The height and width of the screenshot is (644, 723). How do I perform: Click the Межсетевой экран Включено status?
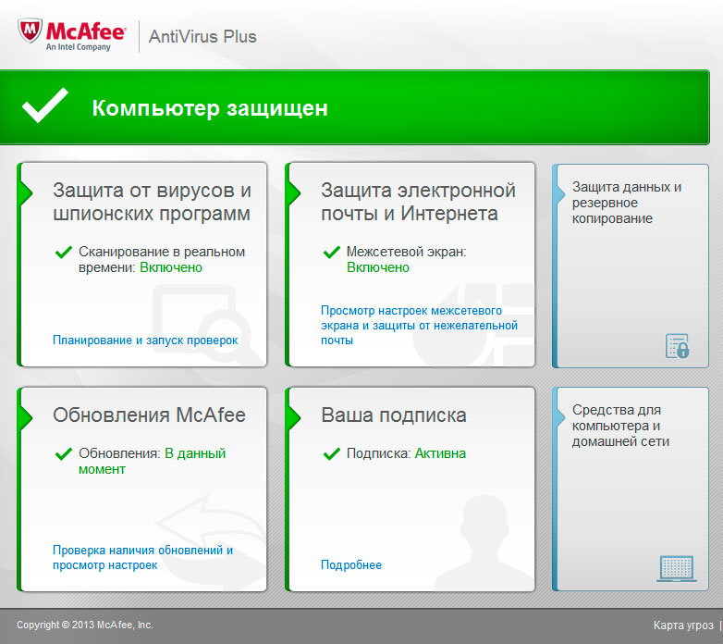(378, 267)
